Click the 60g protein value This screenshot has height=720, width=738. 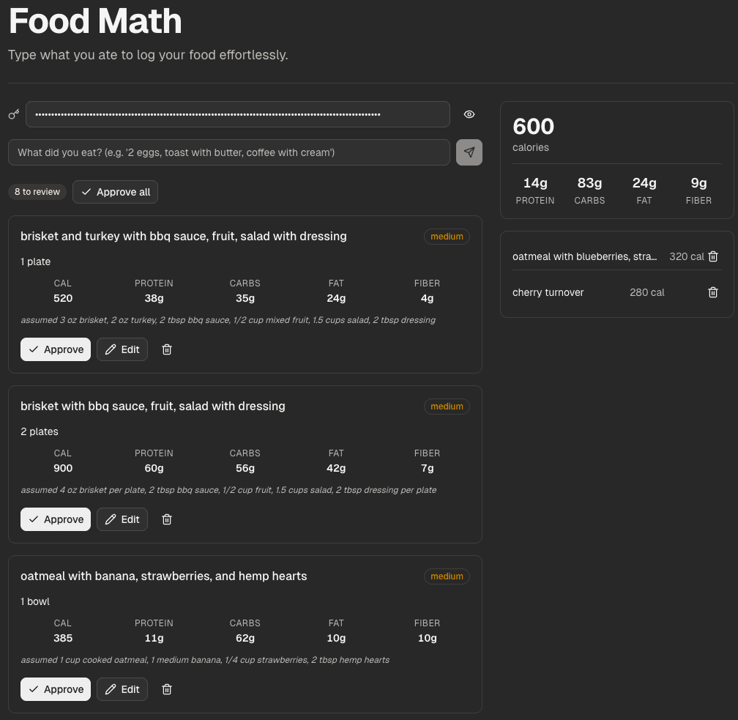[154, 468]
